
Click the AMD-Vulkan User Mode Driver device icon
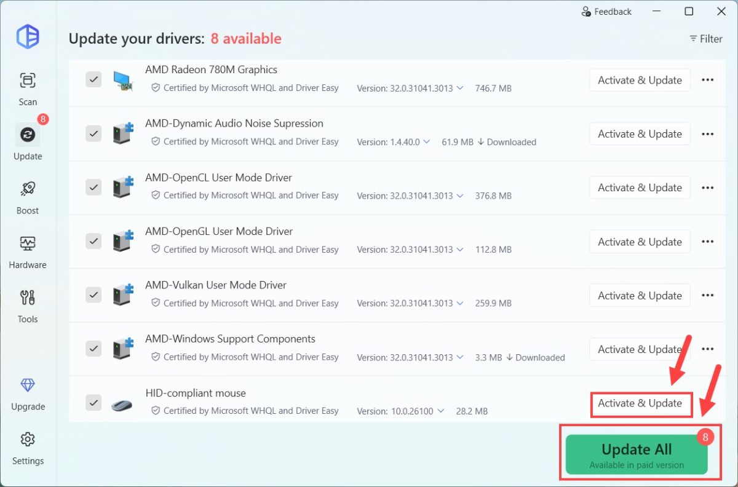tap(124, 295)
